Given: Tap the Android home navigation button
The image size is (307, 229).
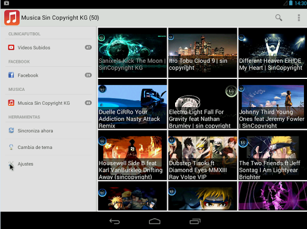Looking at the screenshot, I should (x=155, y=221).
